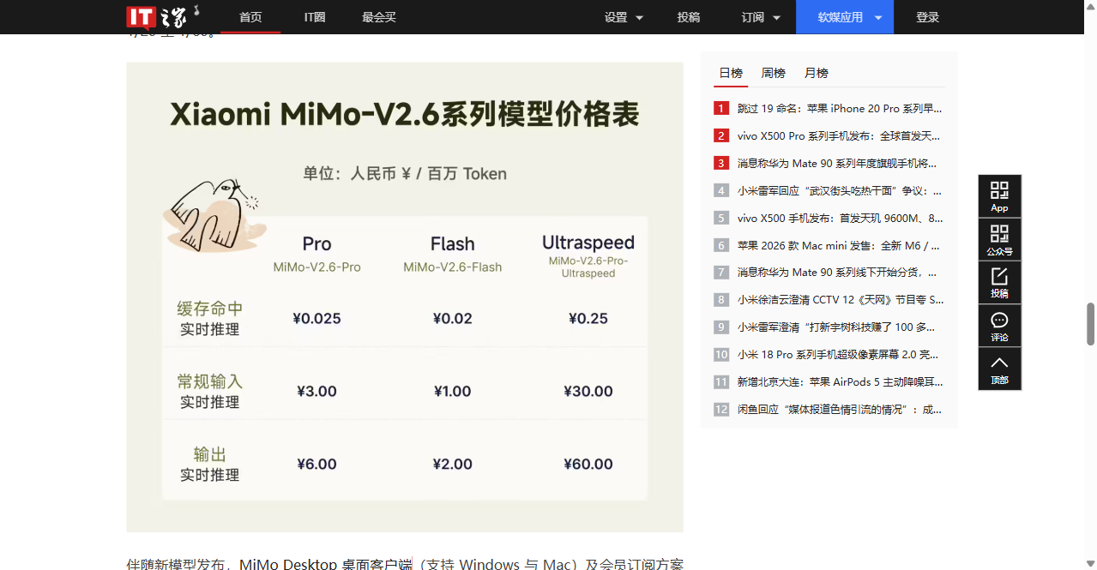The height and width of the screenshot is (570, 1097).
Task: Switch to the 周榜 tab
Action: 774,74
